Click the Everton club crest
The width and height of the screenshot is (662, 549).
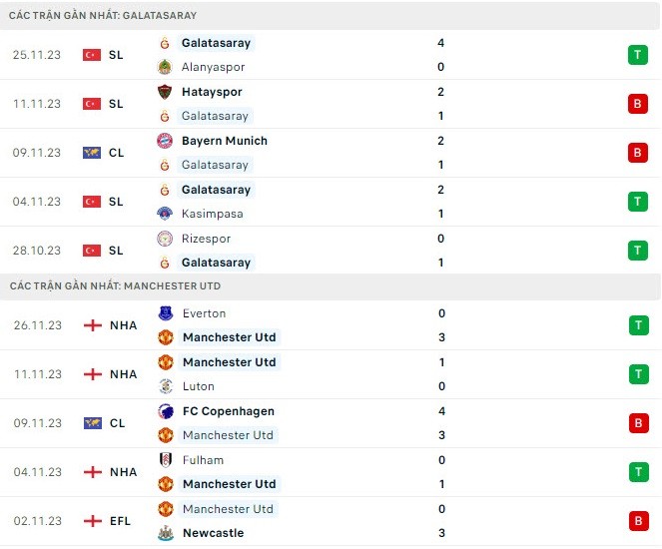click(166, 313)
